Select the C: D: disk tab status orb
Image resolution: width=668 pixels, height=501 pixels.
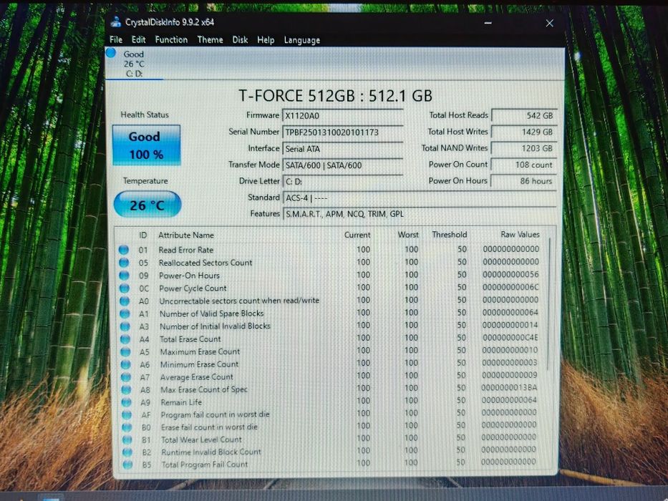pos(111,53)
